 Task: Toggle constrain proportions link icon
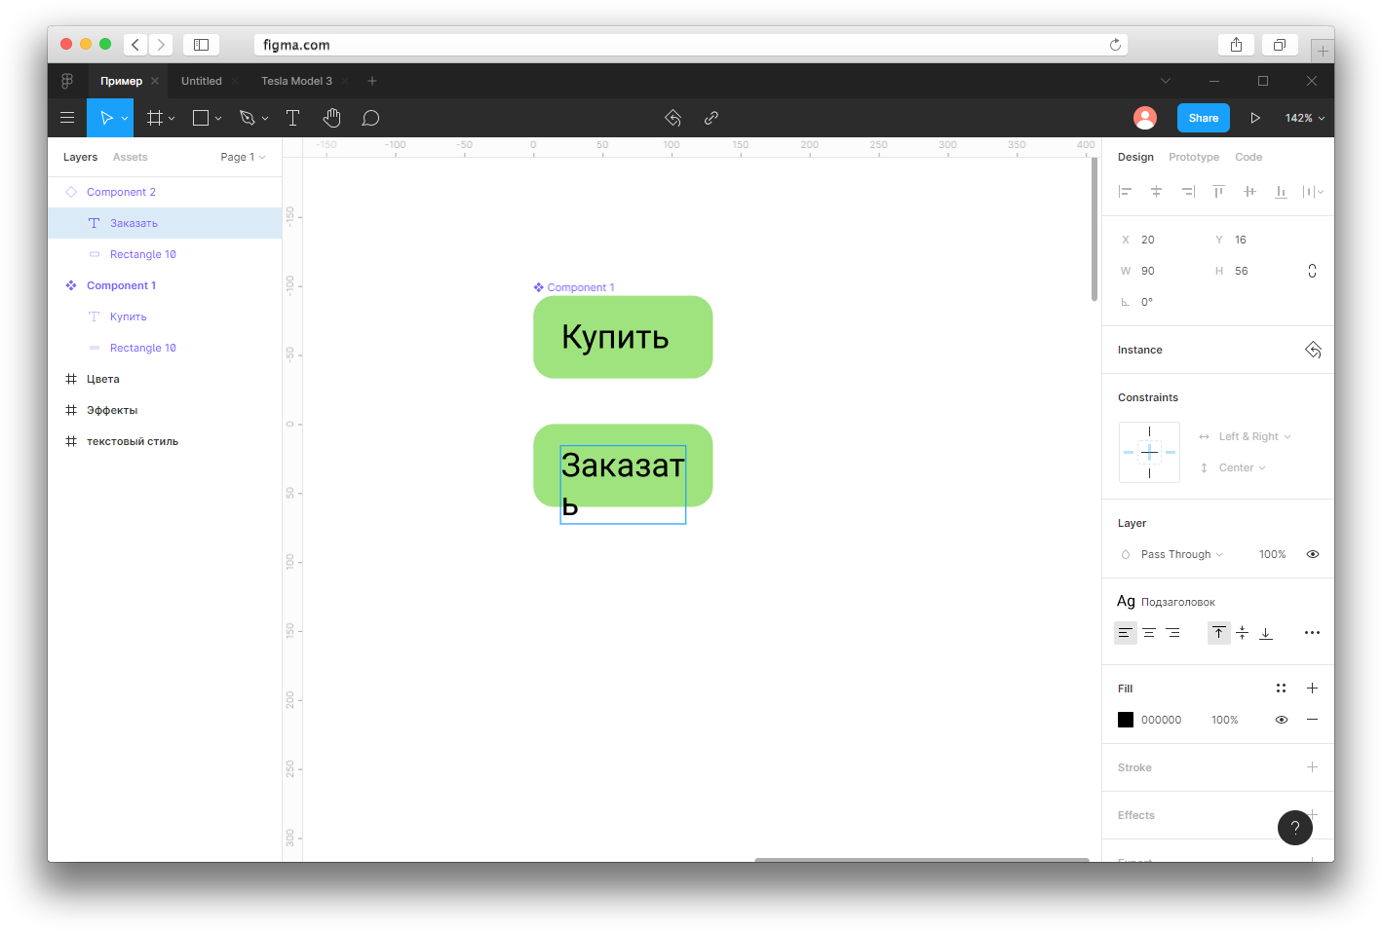1312,271
